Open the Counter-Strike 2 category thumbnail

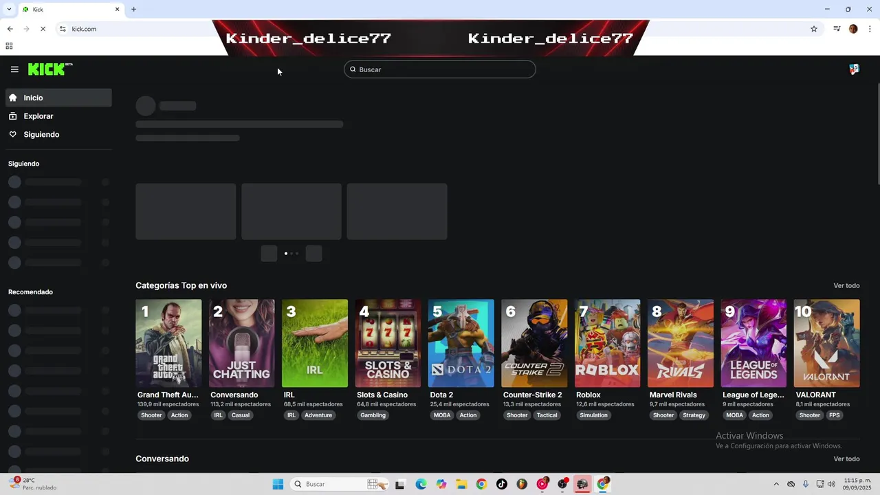[x=534, y=343]
